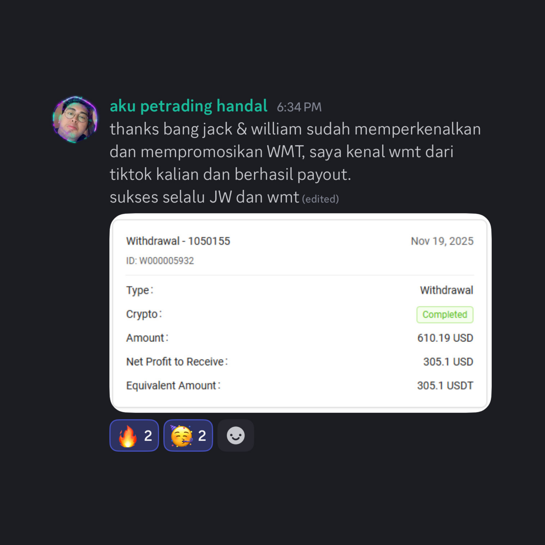Click the username aku petrading handal

point(189,106)
